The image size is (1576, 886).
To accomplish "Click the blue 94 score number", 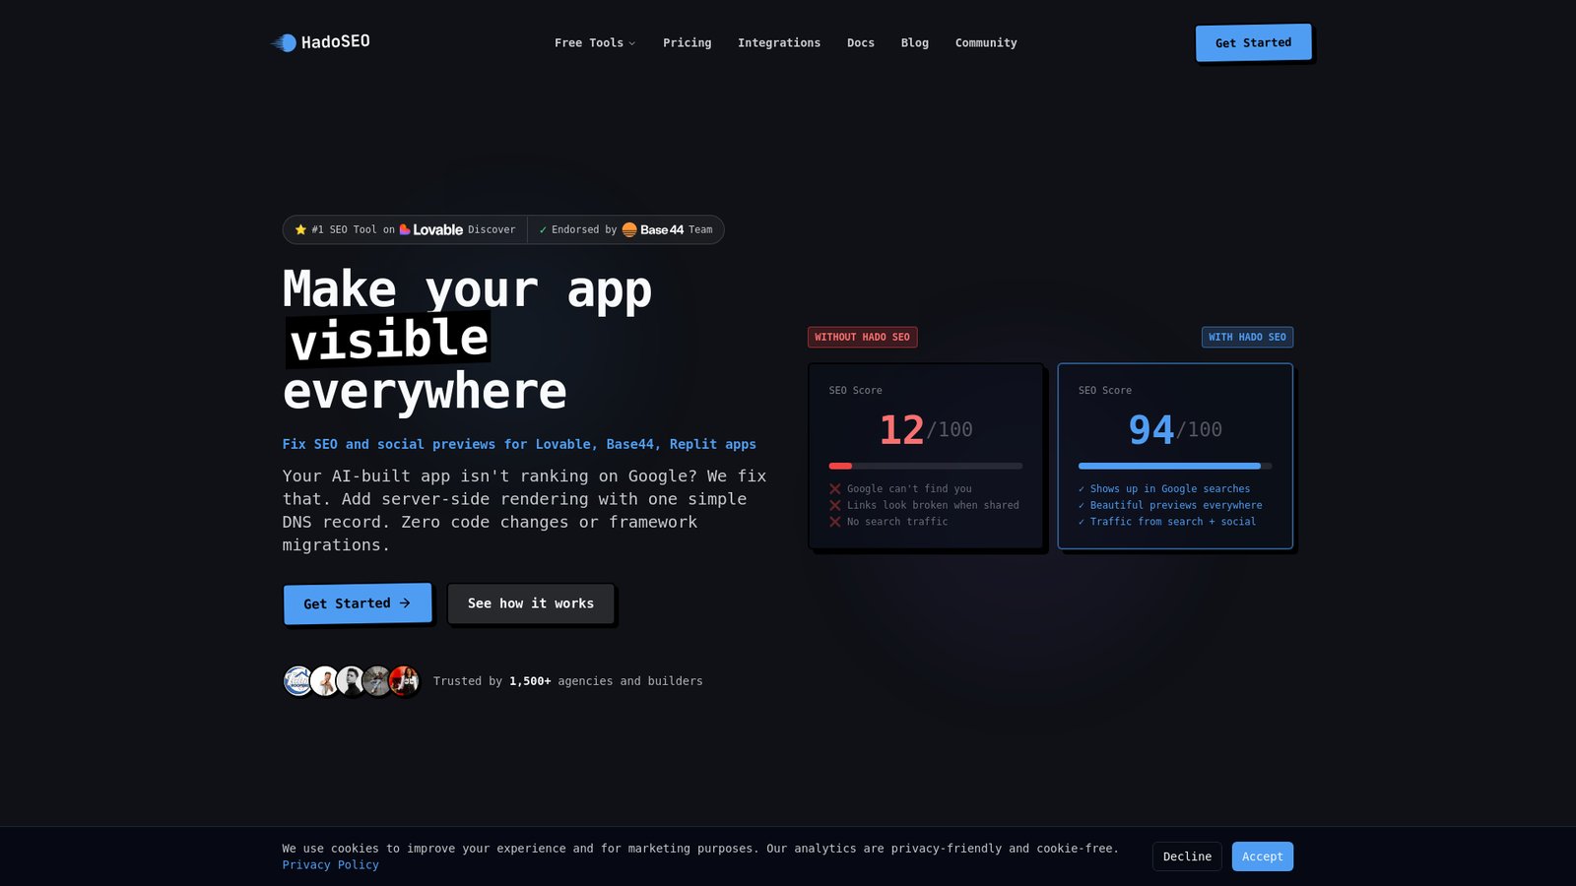I will coord(1150,429).
